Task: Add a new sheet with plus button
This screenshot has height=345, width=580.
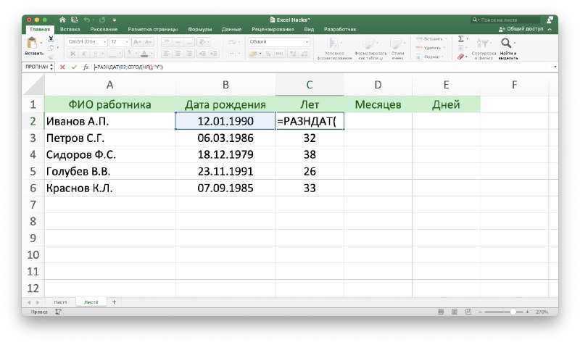Action: pyautogui.click(x=114, y=302)
